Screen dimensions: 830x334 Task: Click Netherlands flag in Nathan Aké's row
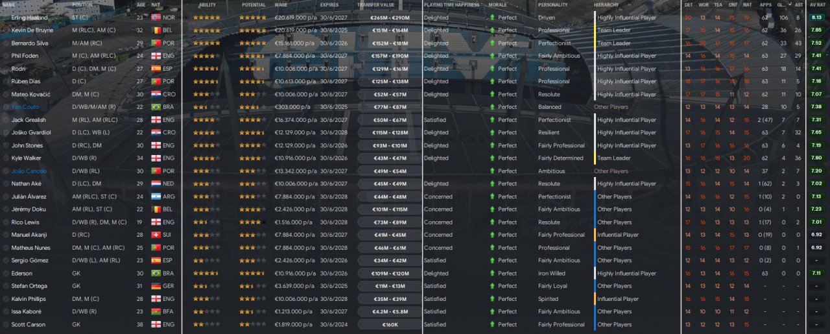[156, 184]
